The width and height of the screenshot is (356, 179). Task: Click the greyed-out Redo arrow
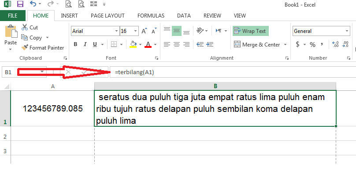coord(50,4)
